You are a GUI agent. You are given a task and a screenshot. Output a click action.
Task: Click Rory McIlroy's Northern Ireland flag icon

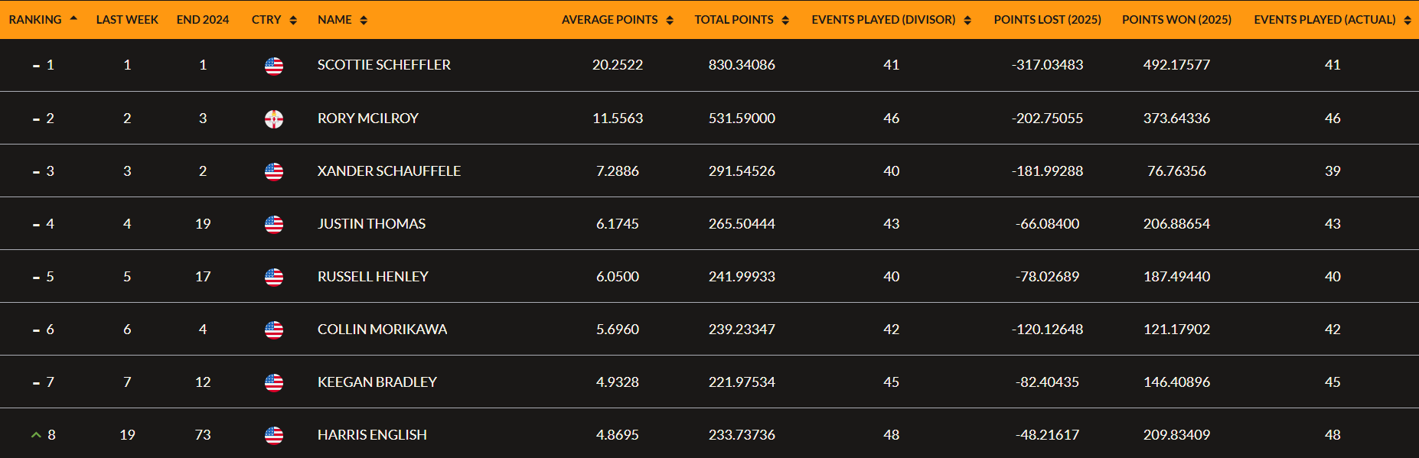pyautogui.click(x=273, y=119)
